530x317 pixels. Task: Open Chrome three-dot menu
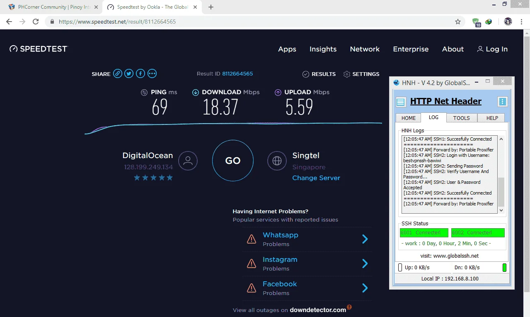pyautogui.click(x=521, y=22)
